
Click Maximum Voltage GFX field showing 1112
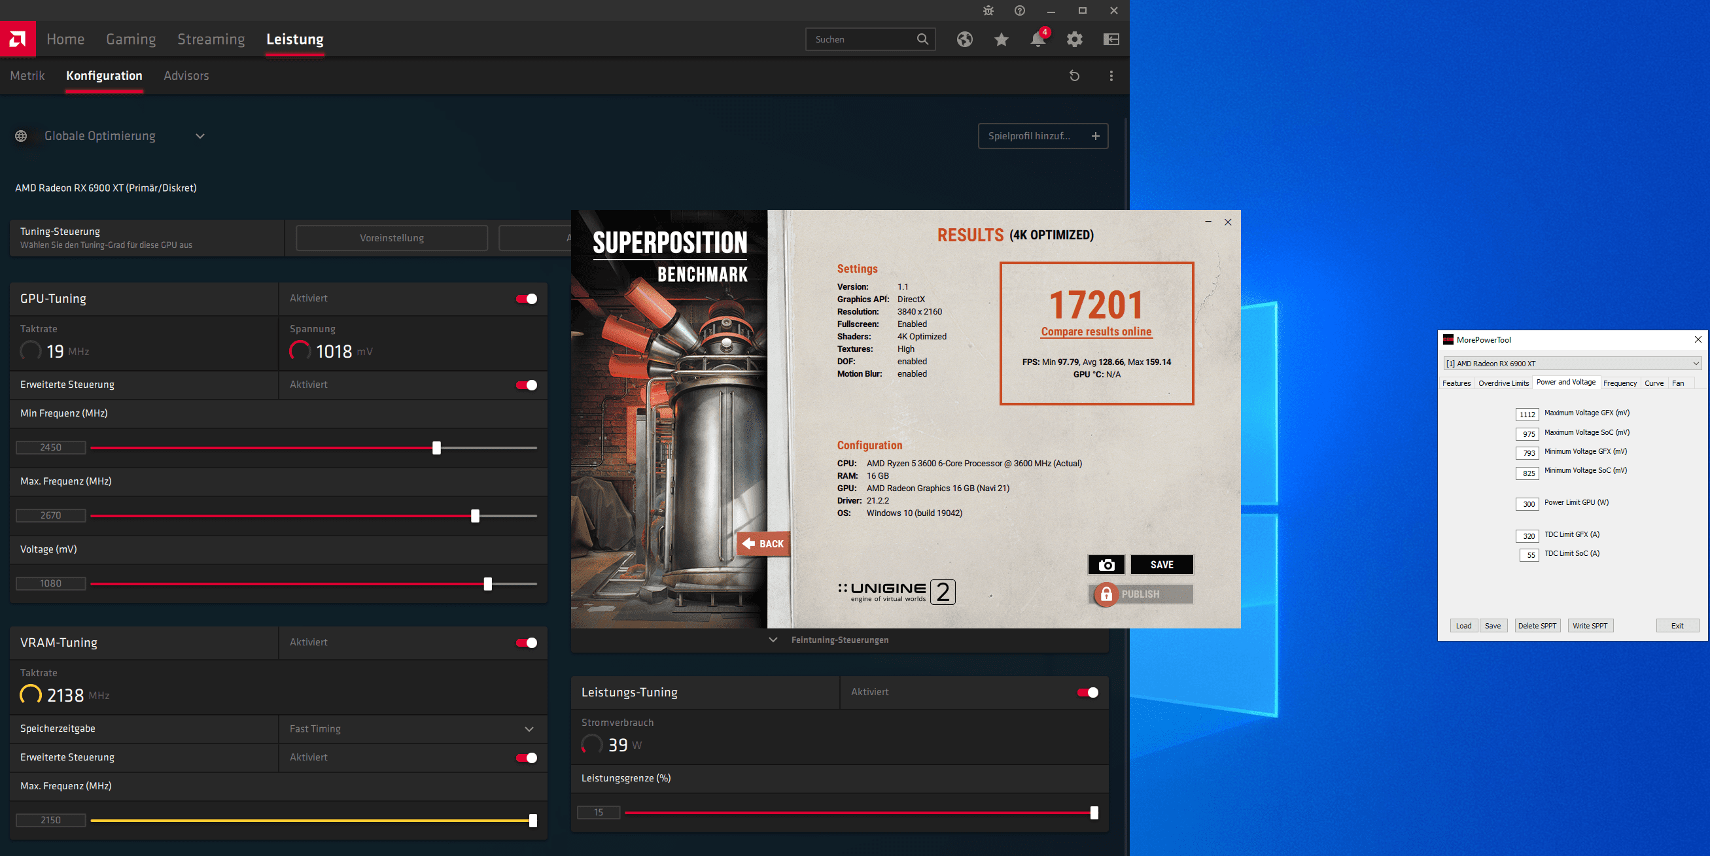(x=1527, y=414)
